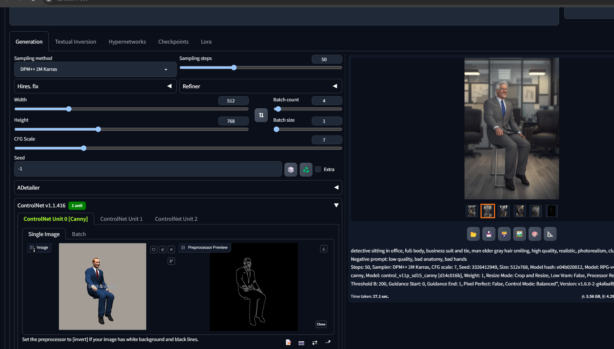Open new canvas with the notepad-and-pencil icon
614x349 pixels.
tap(288, 342)
